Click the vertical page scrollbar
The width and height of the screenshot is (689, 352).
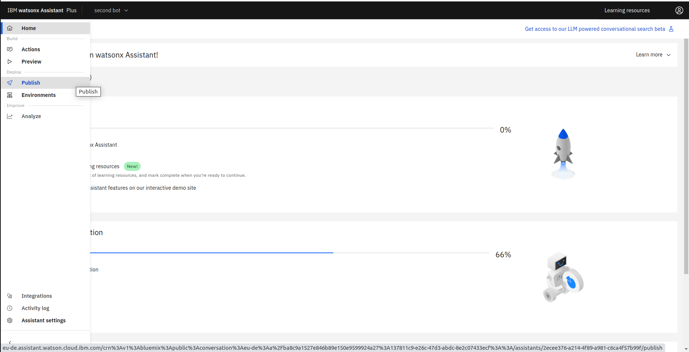[x=686, y=156]
